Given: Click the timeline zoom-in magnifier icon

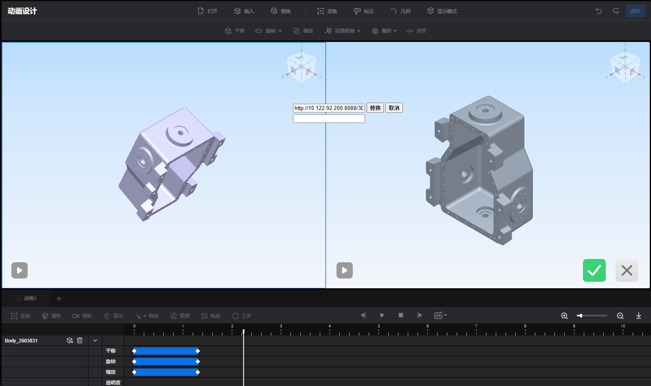Looking at the screenshot, I should pos(564,316).
